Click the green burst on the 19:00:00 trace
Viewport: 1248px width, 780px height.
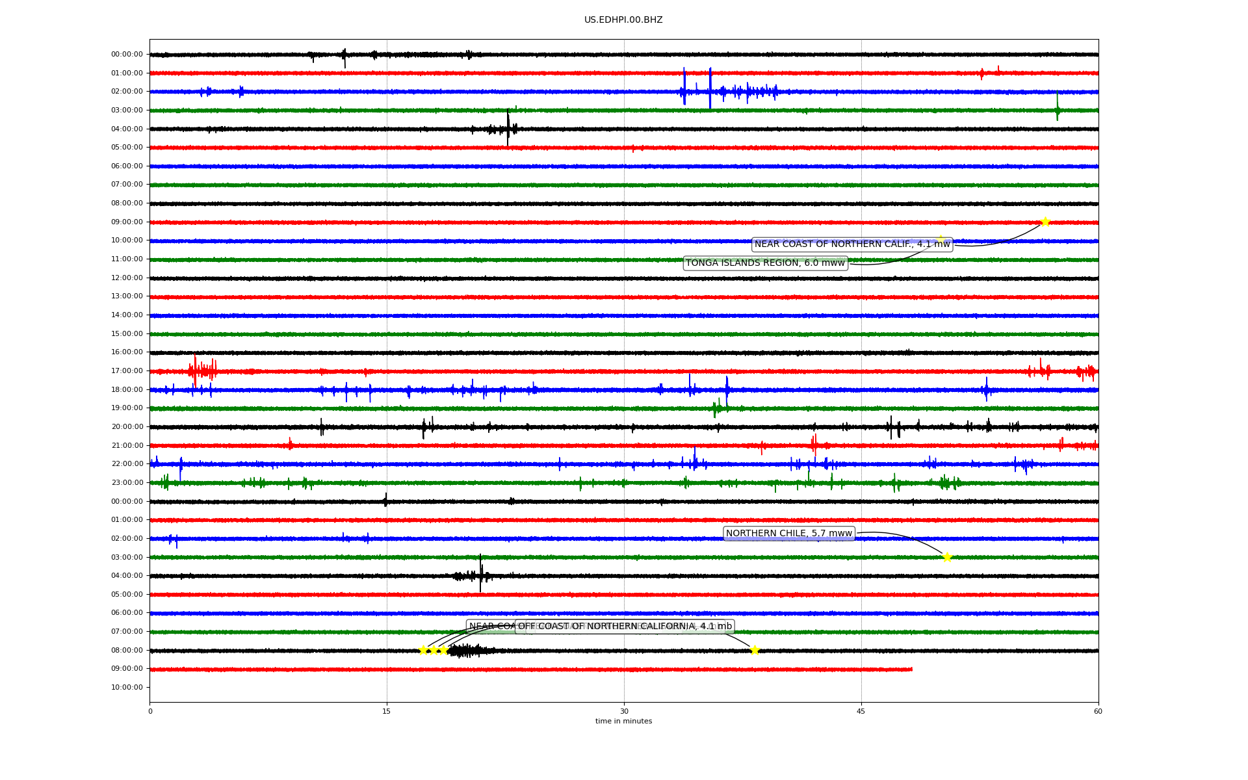click(720, 408)
